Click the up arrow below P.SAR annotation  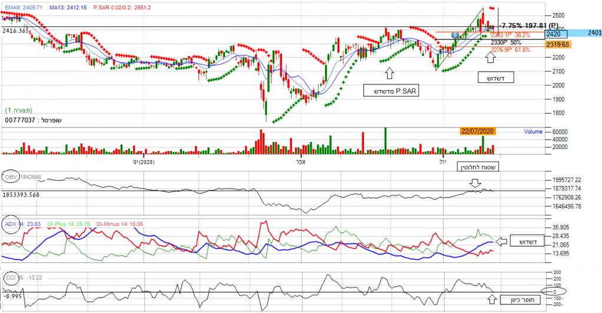(x=388, y=73)
